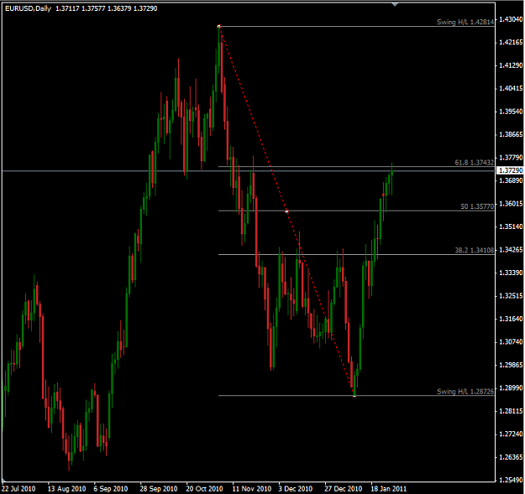The height and width of the screenshot is (494, 525).
Task: Click the 1.33390 price axis label
Action: (x=511, y=273)
